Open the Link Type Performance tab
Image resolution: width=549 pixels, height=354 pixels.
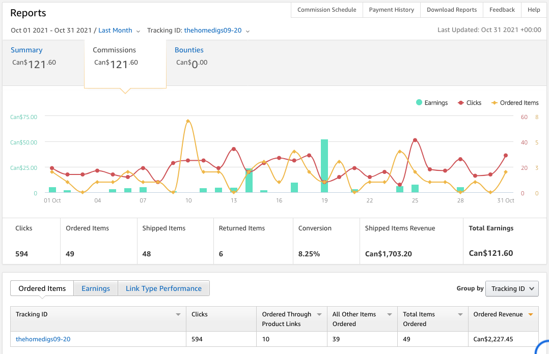tap(163, 288)
